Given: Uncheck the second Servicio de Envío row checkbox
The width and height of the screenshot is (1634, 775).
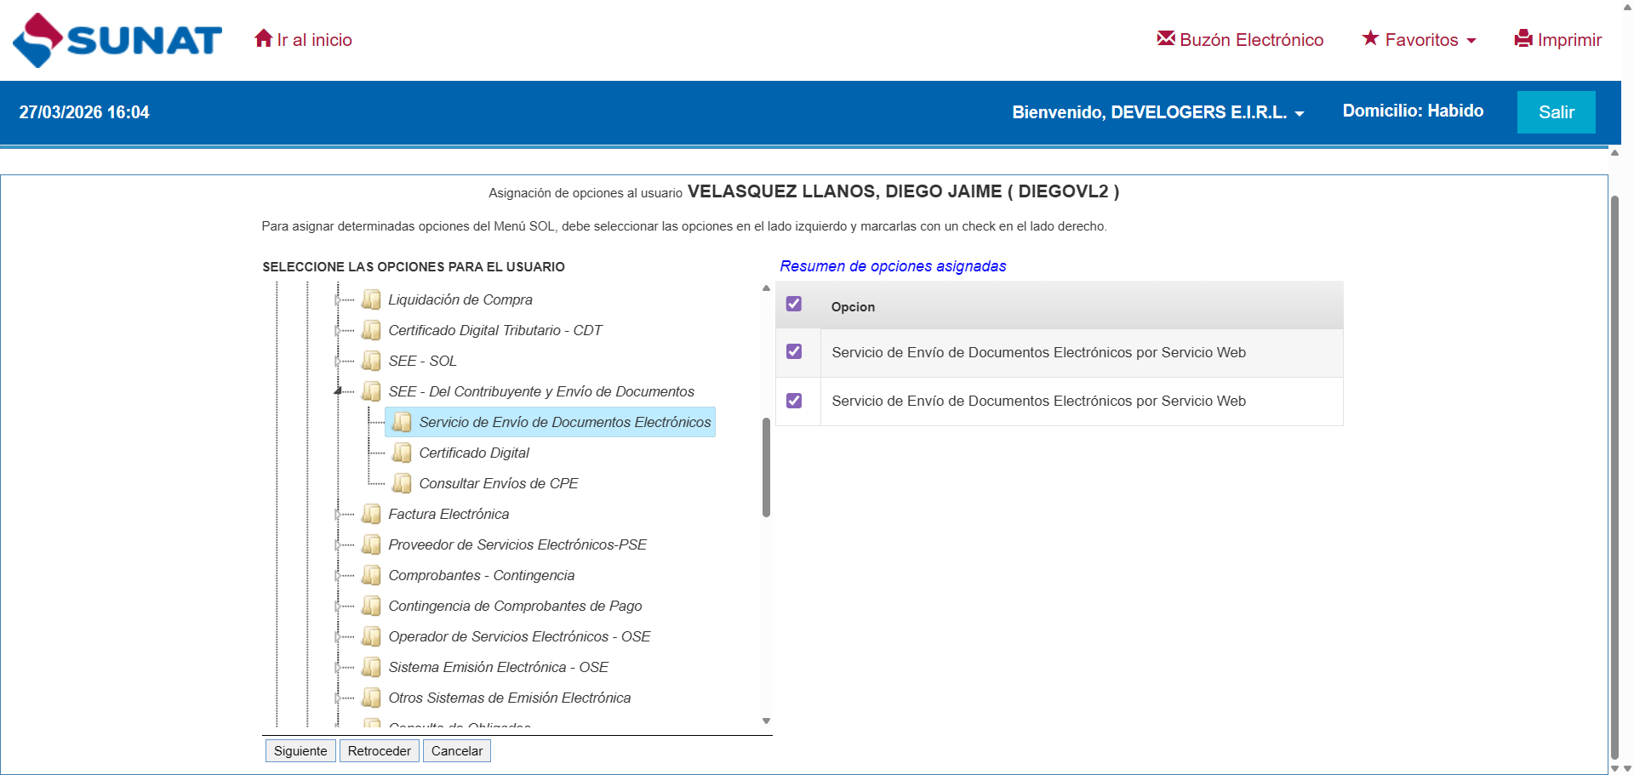Looking at the screenshot, I should 794,401.
